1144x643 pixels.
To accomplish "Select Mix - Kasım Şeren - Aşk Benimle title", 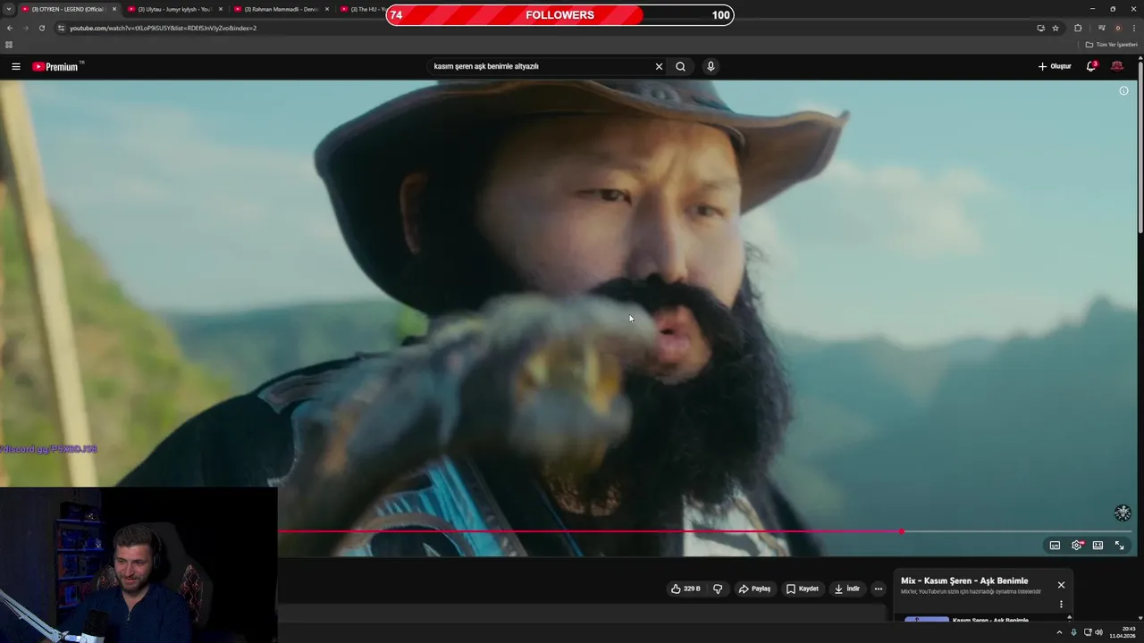I will [964, 580].
